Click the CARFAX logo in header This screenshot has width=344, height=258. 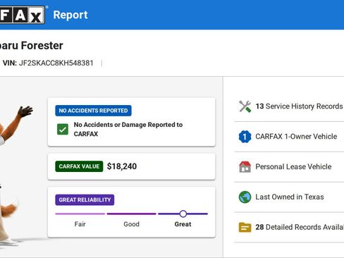point(22,15)
